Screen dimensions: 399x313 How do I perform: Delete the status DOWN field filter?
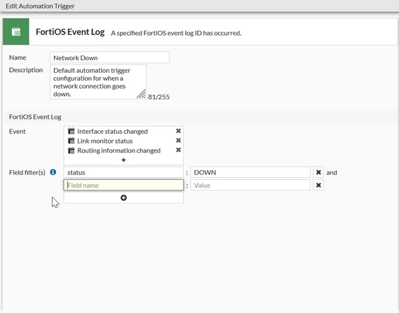(318, 172)
